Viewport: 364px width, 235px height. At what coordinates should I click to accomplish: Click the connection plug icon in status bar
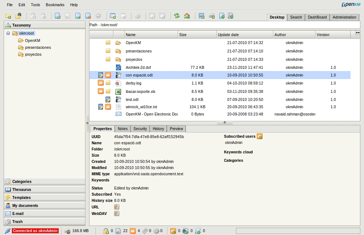pos(8,231)
